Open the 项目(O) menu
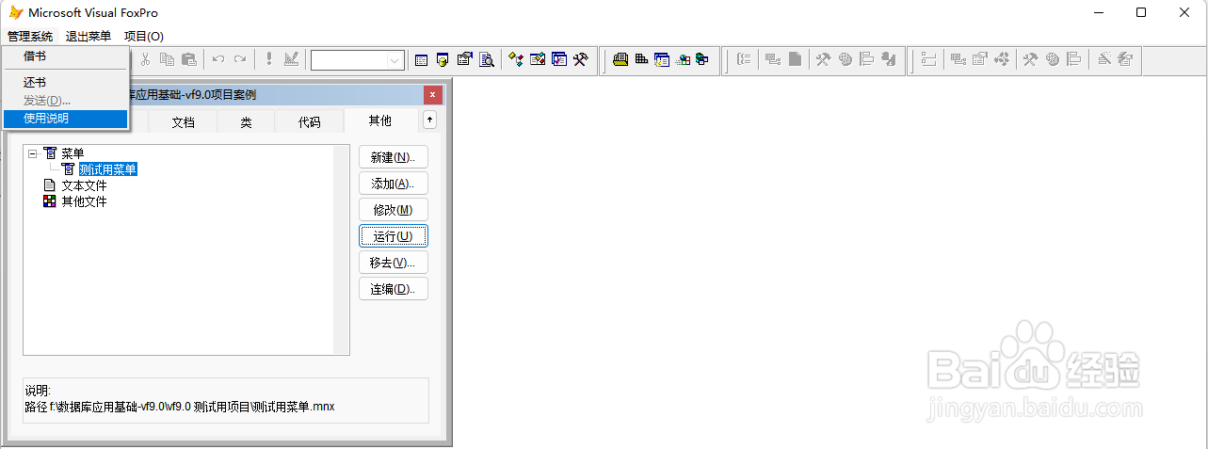This screenshot has height=449, width=1208. [144, 37]
